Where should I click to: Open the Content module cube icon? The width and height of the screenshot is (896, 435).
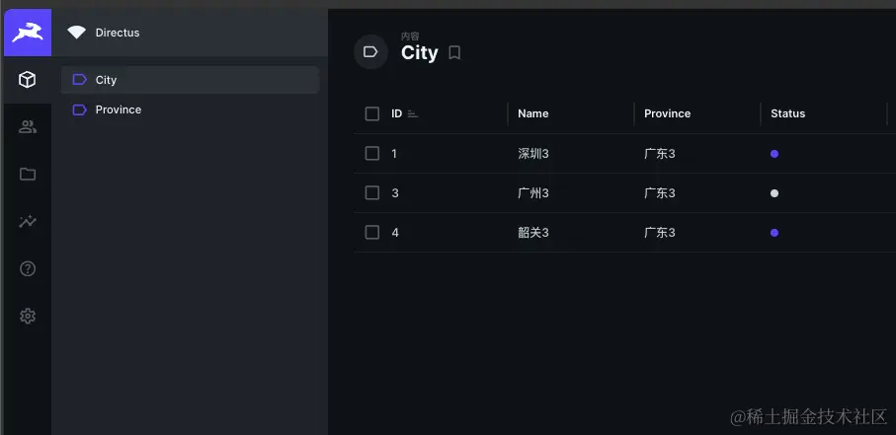(28, 80)
